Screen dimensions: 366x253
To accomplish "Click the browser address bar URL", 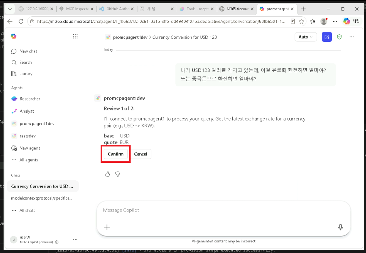I will (x=161, y=21).
